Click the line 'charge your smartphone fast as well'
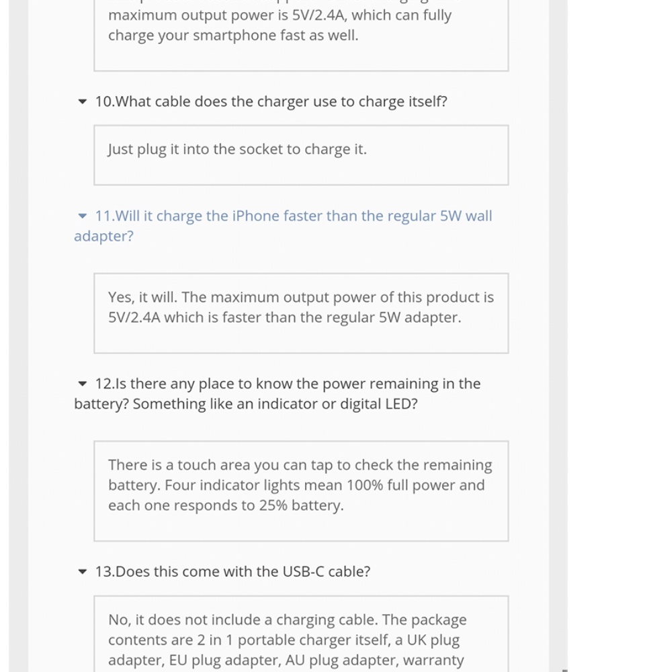 coord(233,36)
